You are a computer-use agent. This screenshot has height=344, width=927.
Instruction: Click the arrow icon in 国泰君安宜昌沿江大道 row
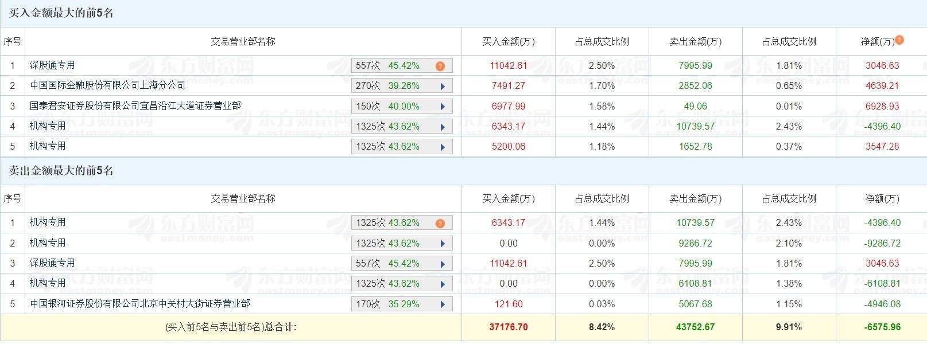[x=443, y=107]
